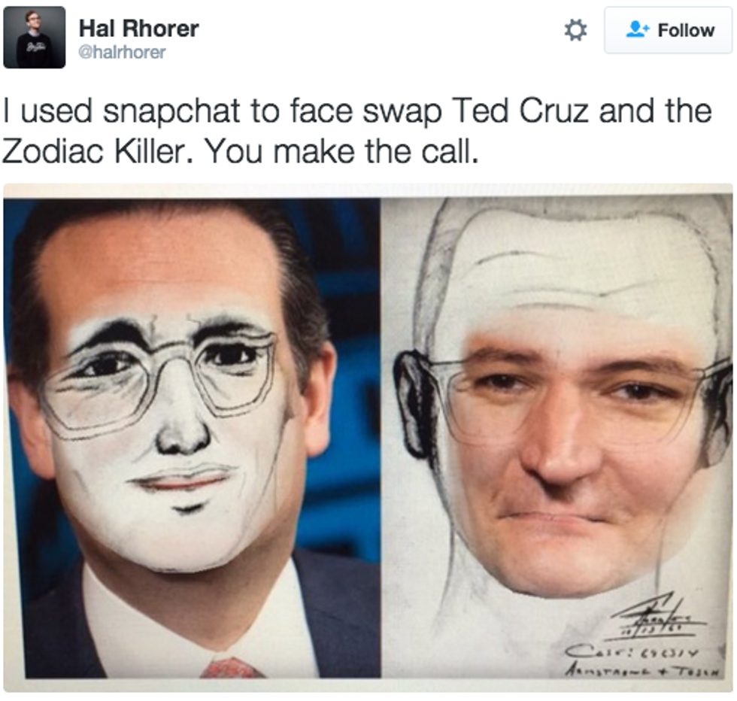Open the left face-swapped photo in suit

point(192,437)
